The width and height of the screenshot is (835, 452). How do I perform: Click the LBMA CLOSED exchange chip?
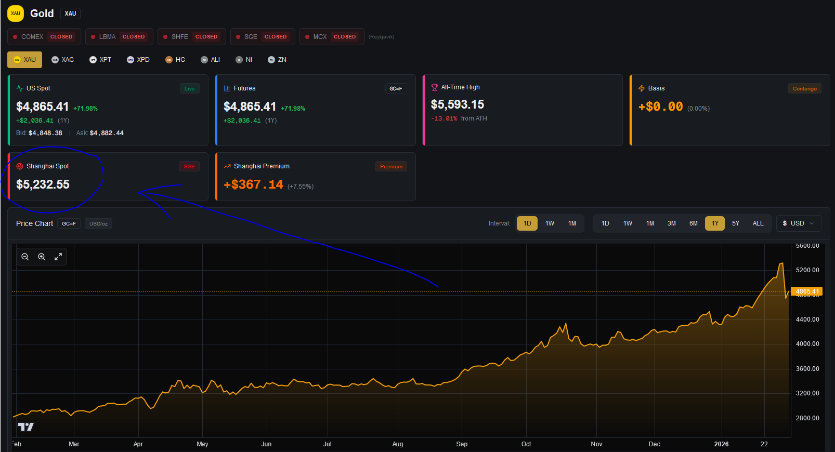point(119,37)
